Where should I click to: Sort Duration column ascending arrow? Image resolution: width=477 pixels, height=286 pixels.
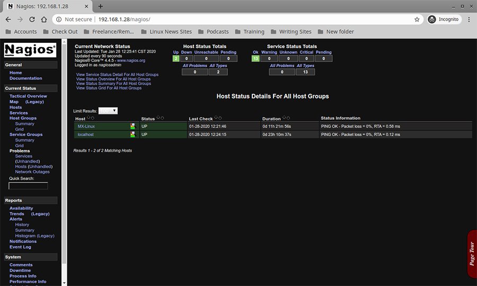click(x=284, y=118)
